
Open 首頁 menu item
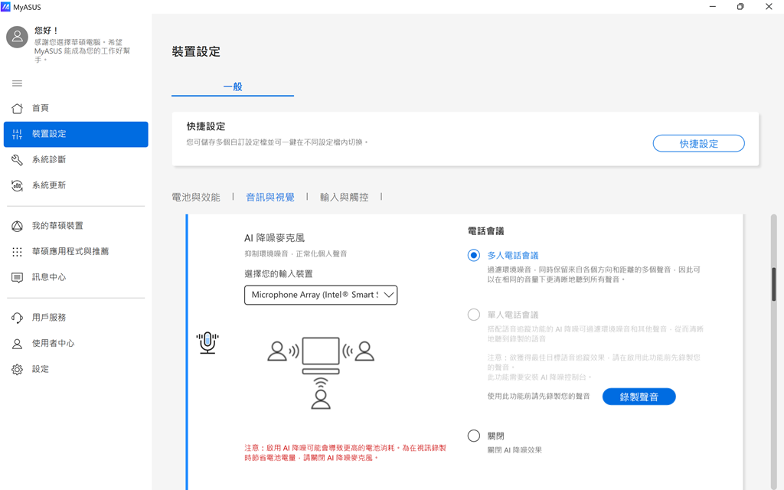click(76, 108)
